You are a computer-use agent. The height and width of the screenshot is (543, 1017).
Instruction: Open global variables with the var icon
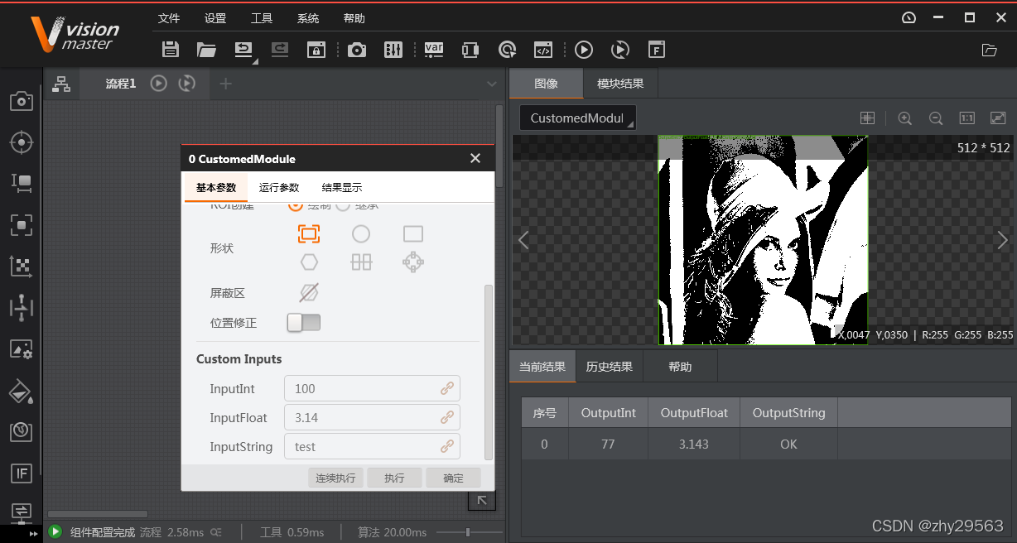point(434,50)
